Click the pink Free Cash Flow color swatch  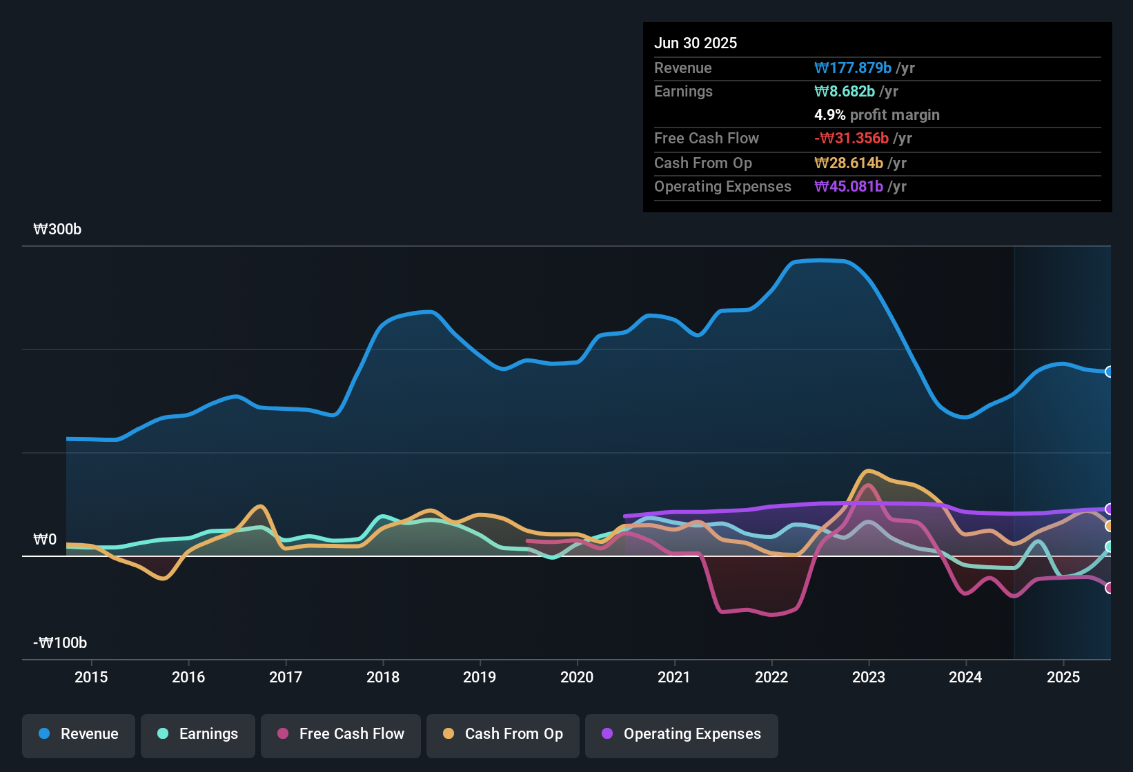(282, 734)
